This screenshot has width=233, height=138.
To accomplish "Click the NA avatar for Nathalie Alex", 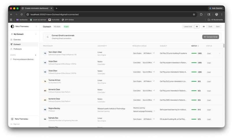I will click(x=45, y=119).
